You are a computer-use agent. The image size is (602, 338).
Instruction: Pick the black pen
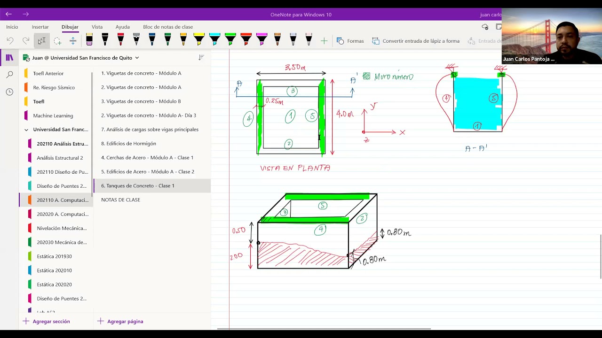[x=105, y=39]
